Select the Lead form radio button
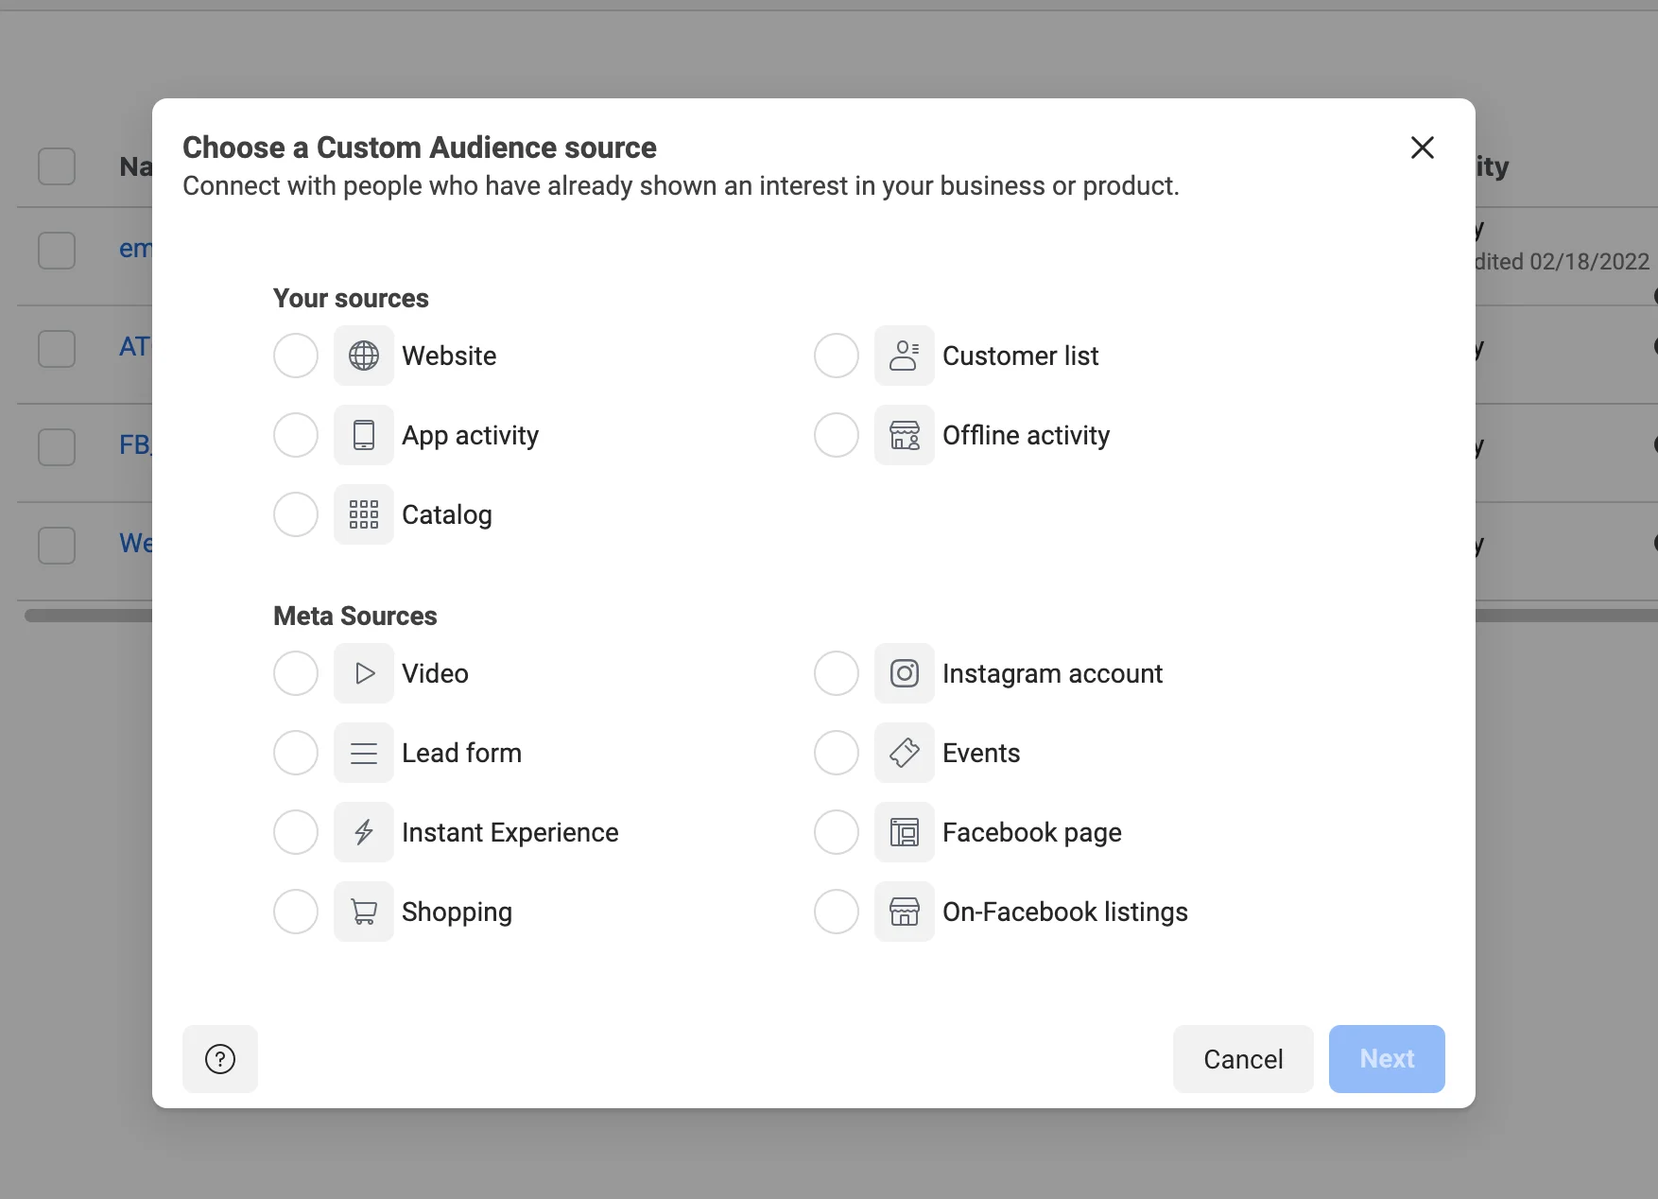The height and width of the screenshot is (1199, 1658). (x=296, y=753)
